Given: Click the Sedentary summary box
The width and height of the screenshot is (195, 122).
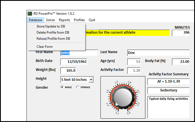Looking at the screenshot, I should coord(168,90).
